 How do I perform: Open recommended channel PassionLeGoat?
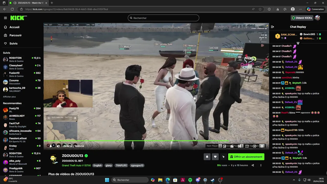coord(22,140)
